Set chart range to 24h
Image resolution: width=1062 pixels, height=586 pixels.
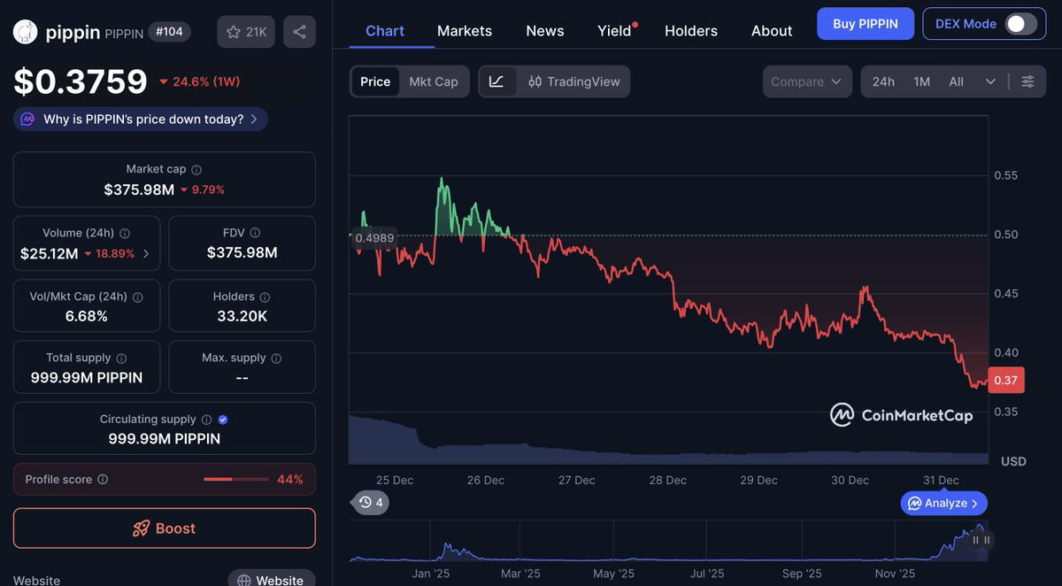[883, 81]
